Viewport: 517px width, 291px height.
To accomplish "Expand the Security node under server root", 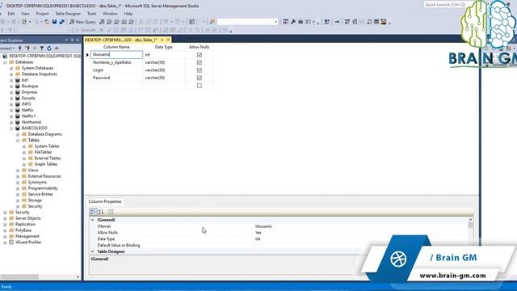I will click(5, 212).
